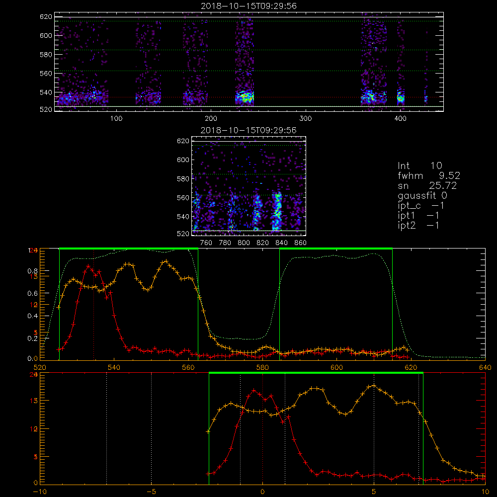The image size is (497, 497).
Task: Click the bright burst near 400 in top spectrogram
Action: [x=401, y=97]
